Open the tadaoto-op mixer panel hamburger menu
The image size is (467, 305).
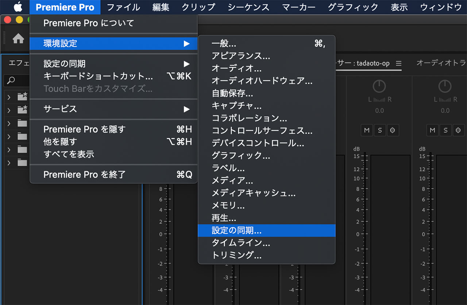point(399,63)
